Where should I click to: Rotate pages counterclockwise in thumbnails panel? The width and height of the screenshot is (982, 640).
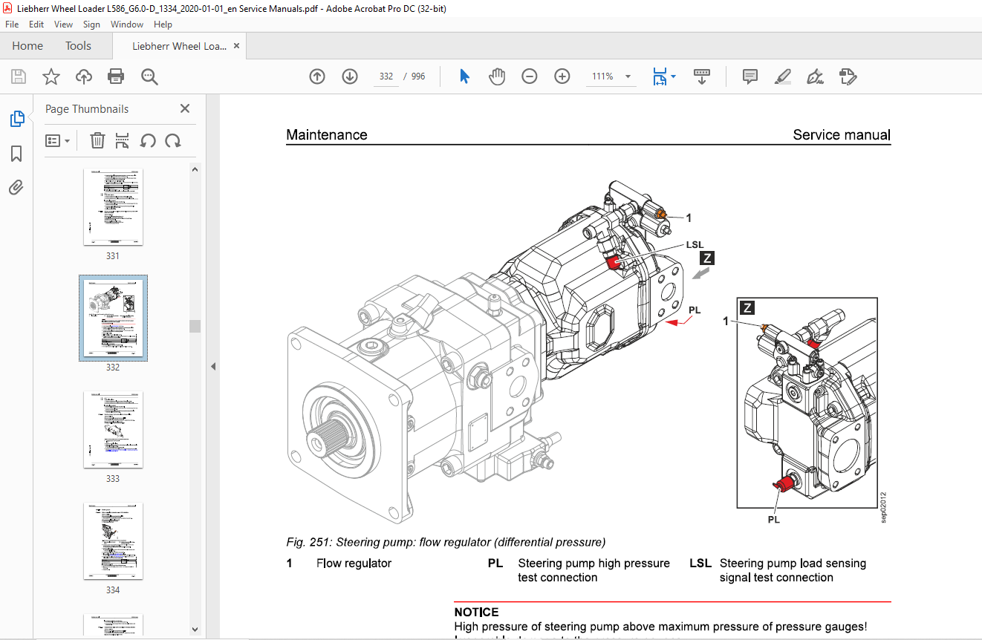[x=148, y=140]
